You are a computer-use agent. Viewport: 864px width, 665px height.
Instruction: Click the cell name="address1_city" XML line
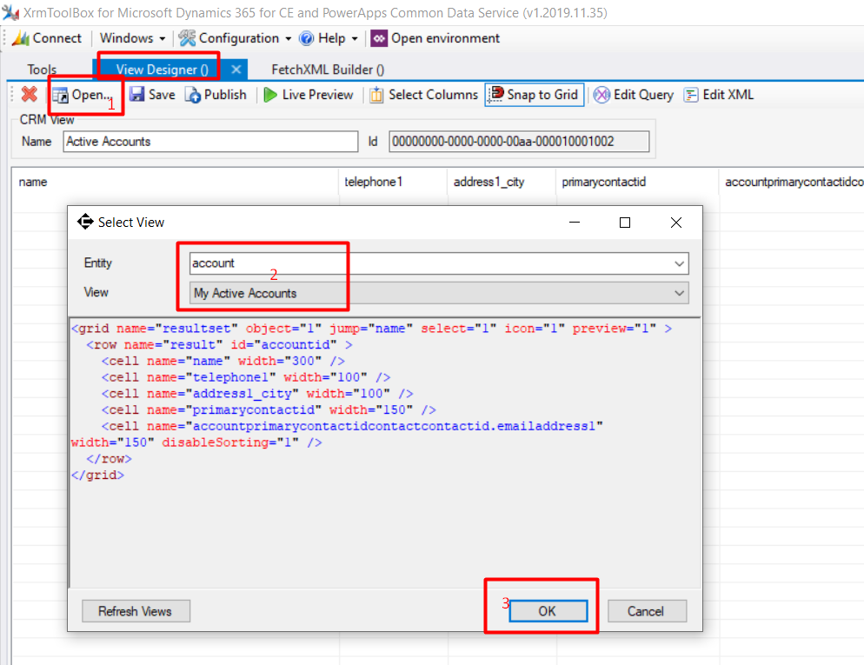coord(256,394)
